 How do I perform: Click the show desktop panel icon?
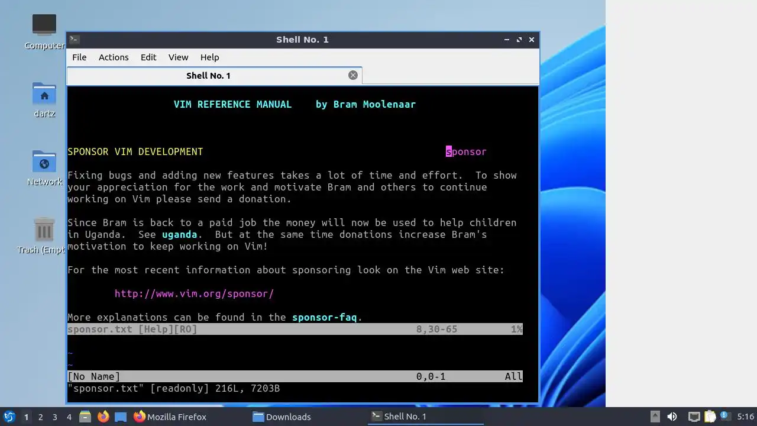pyautogui.click(x=121, y=417)
